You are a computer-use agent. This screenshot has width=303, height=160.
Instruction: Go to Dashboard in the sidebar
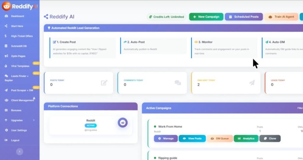click(x=17, y=16)
